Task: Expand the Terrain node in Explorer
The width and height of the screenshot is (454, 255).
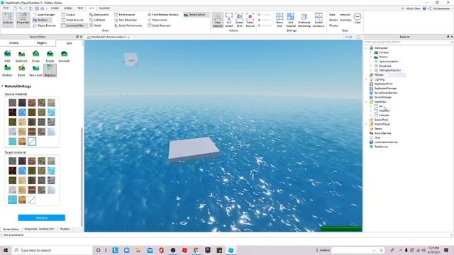Action: pos(371,57)
